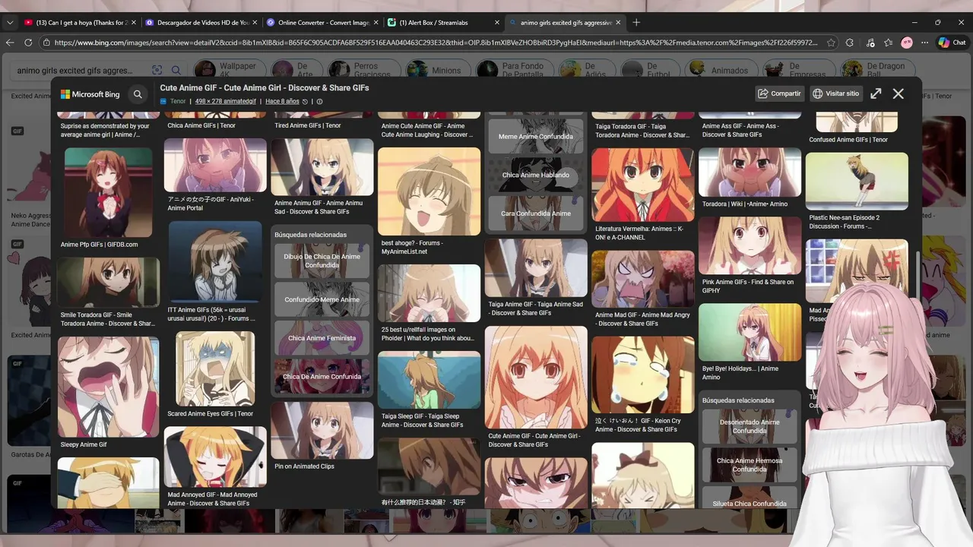Select the 'De Dragon Ball' category chip

click(x=876, y=71)
